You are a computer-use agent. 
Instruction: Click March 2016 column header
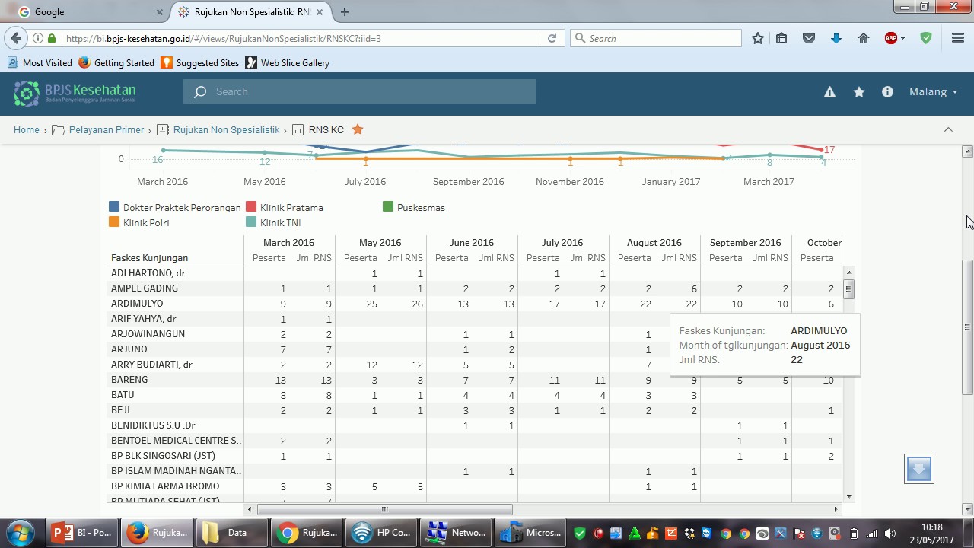[288, 243]
